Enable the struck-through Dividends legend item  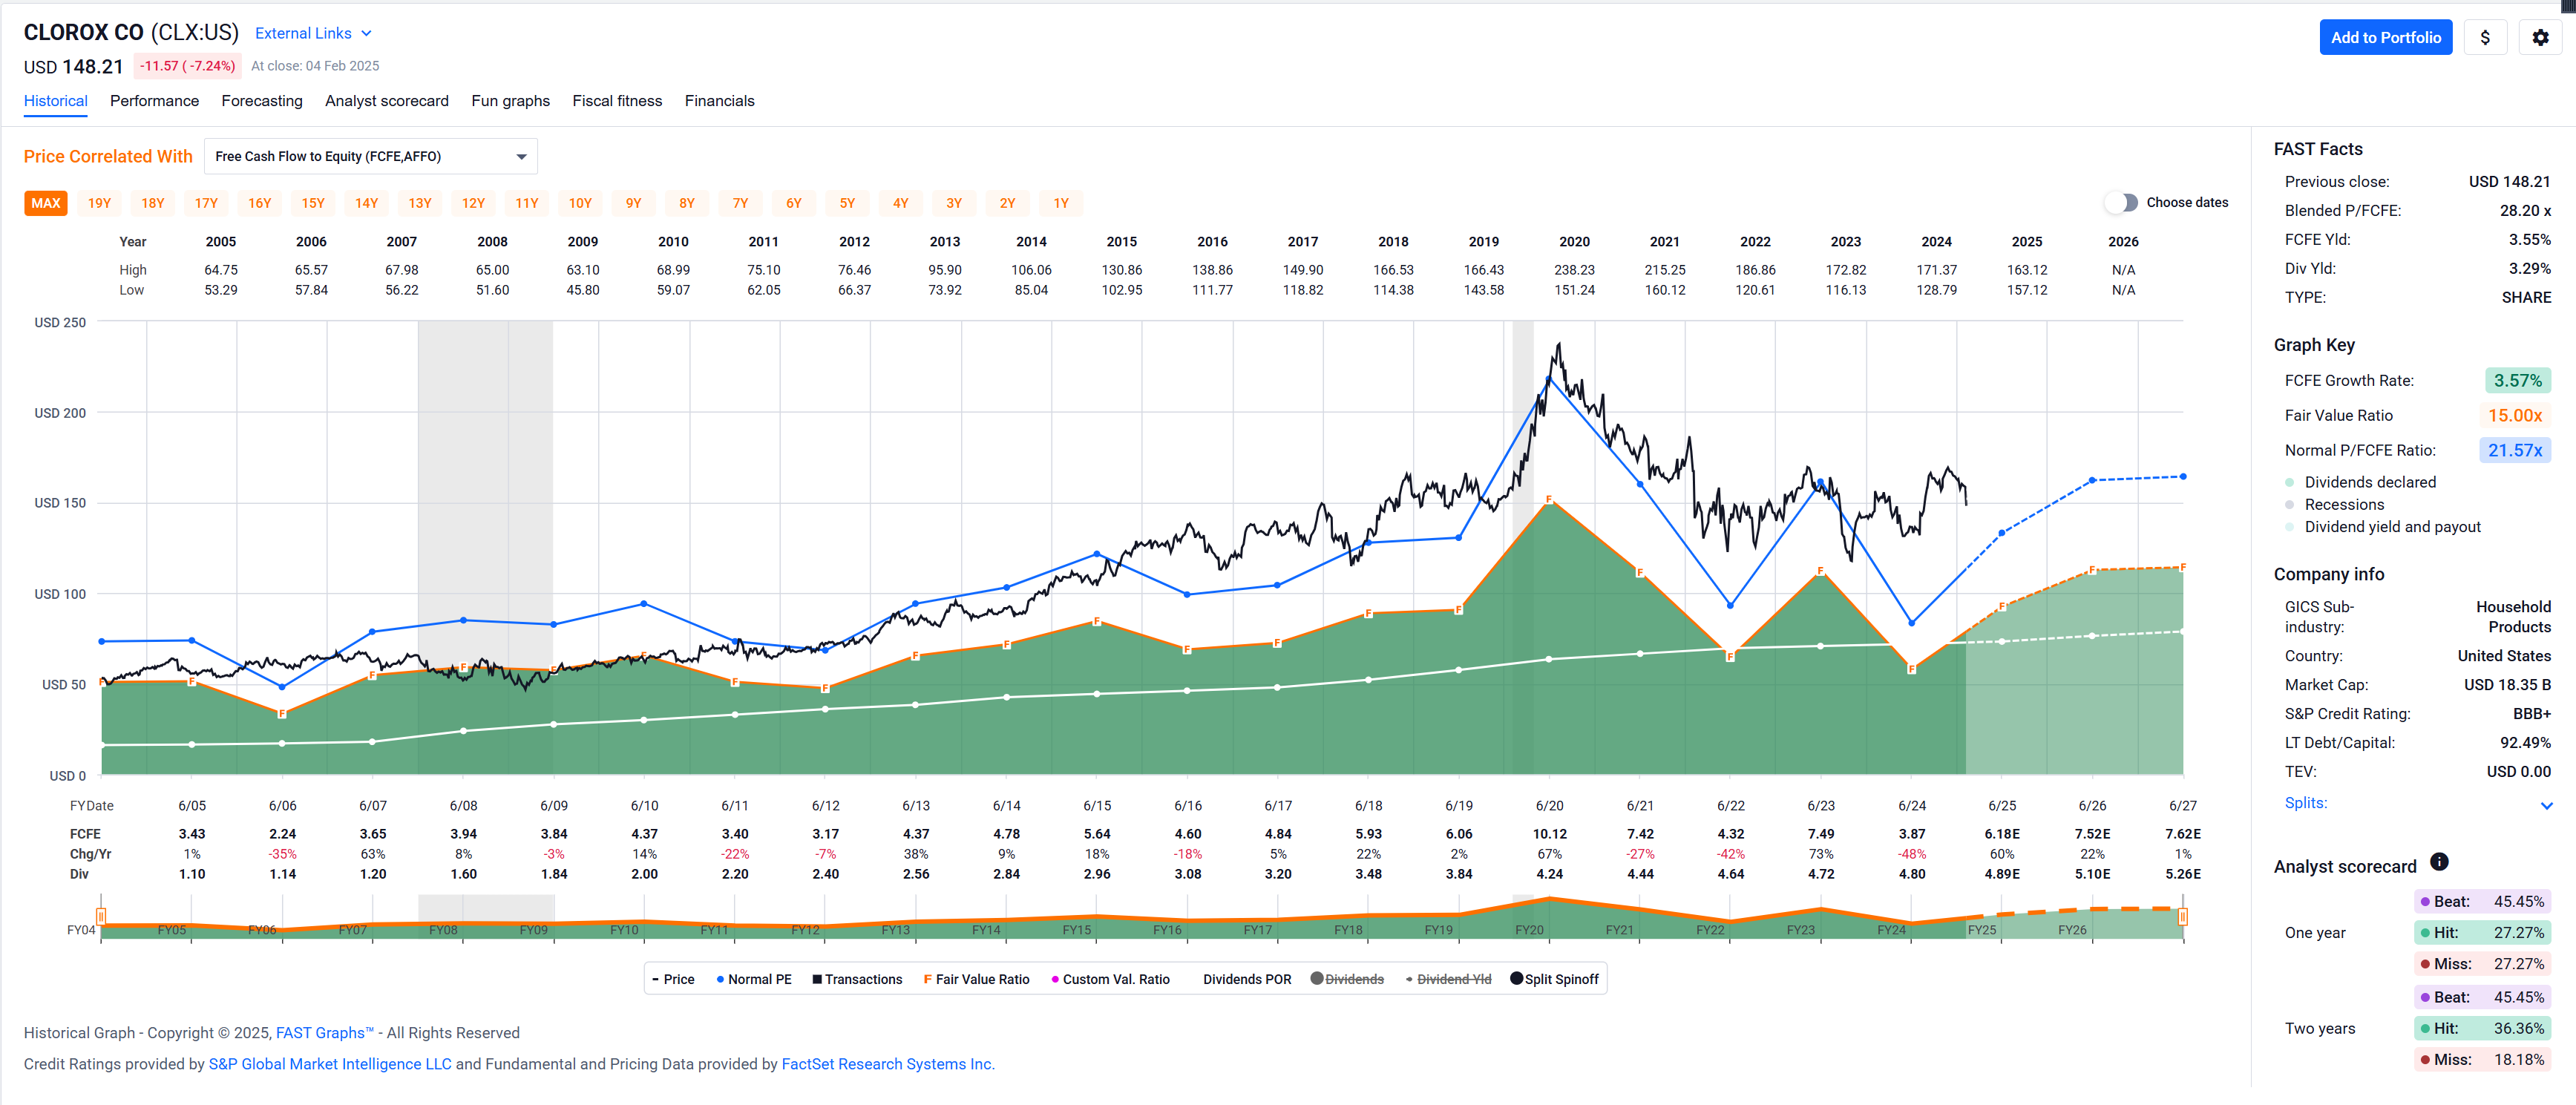pos(1347,979)
